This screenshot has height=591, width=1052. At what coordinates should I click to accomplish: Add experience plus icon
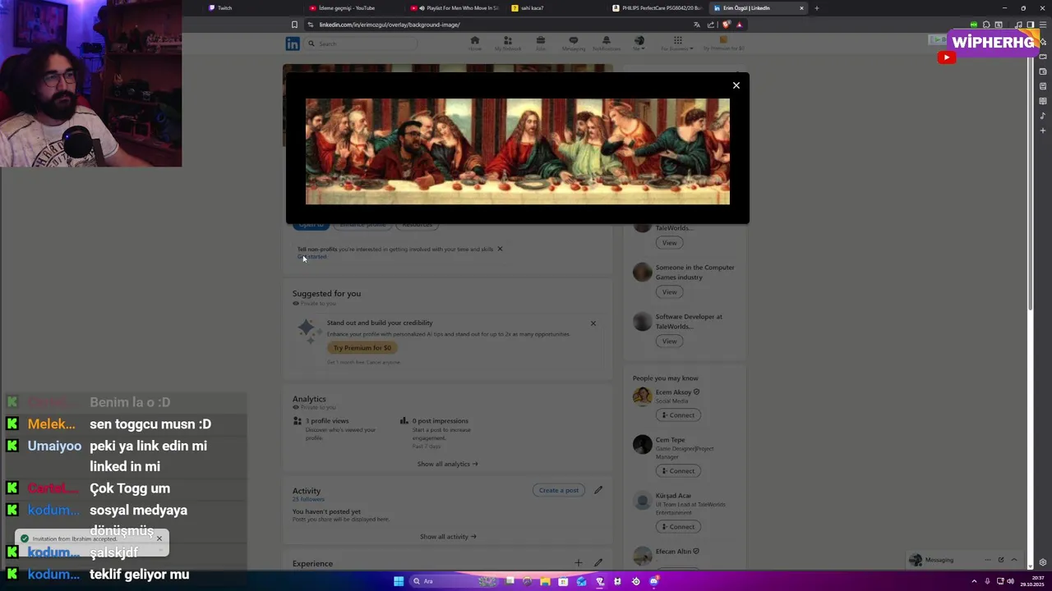(x=578, y=563)
